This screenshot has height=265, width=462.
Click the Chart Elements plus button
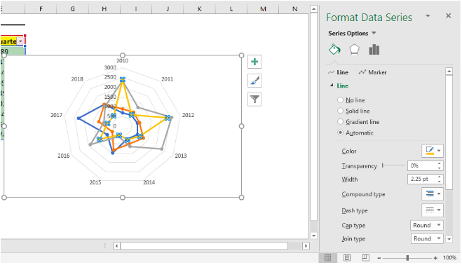[x=254, y=62]
